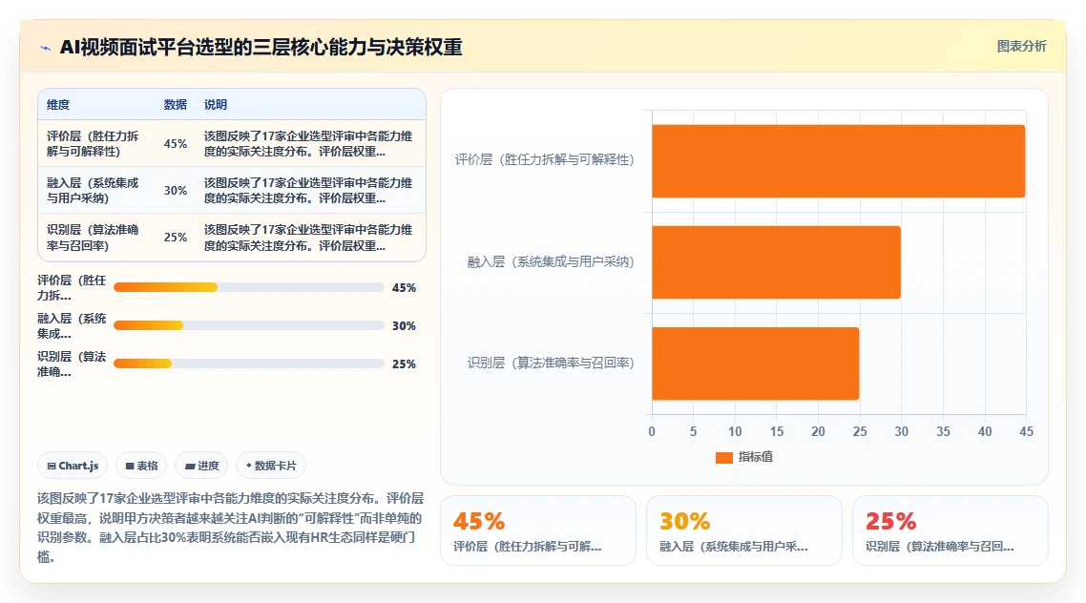
Task: Click the 45% value in the table
Action: 176,144
